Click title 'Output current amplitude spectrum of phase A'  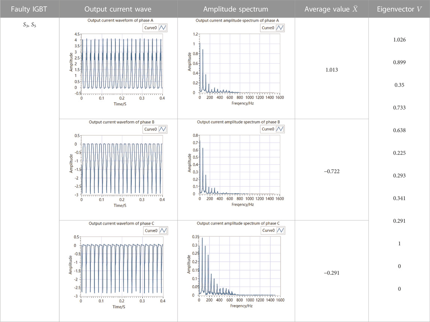click(237, 20)
